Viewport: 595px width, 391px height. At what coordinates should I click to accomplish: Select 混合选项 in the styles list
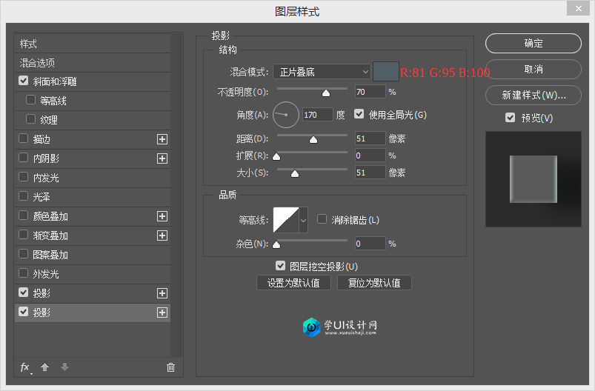click(37, 63)
